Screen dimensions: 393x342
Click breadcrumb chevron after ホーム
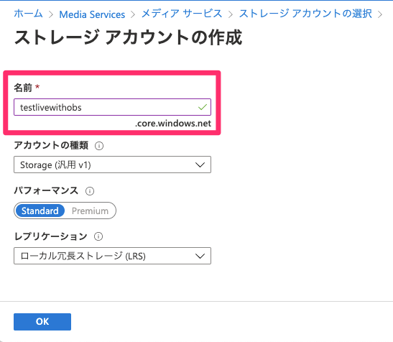click(51, 14)
